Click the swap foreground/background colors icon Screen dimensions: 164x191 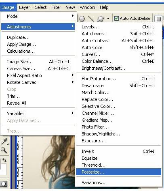click(x=4, y=160)
